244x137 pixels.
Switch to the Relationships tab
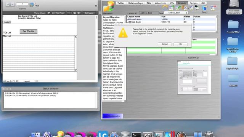tap(135, 3)
